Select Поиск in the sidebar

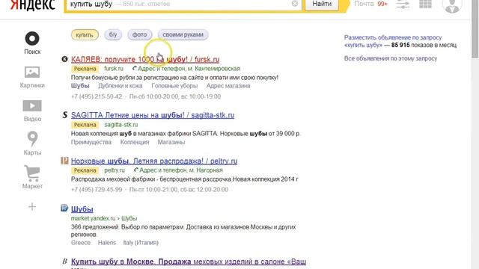click(x=32, y=43)
